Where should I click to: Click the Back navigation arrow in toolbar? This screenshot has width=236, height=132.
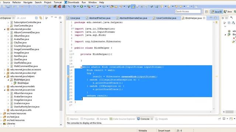pos(181,7)
